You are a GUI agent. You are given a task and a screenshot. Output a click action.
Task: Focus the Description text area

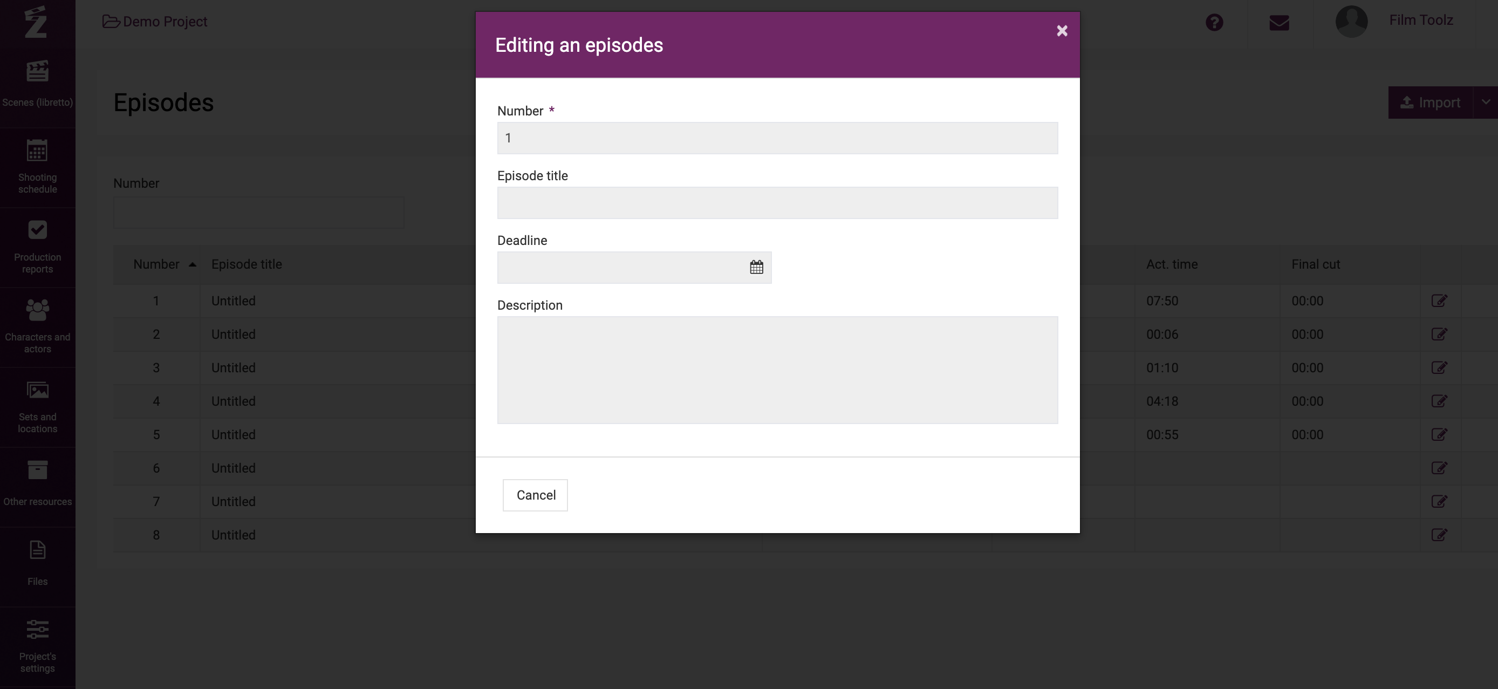[x=777, y=370]
